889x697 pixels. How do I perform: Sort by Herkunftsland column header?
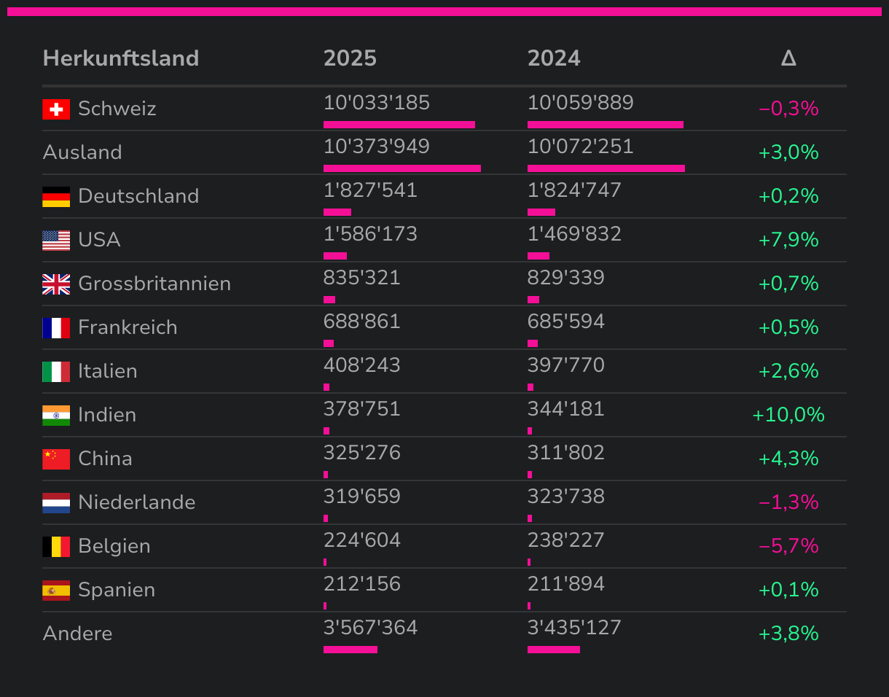tap(121, 58)
